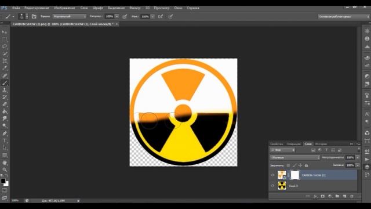Viewport: 371px width, 209px height.
Task: Select the Eraser tool
Action: [x=5, y=105]
